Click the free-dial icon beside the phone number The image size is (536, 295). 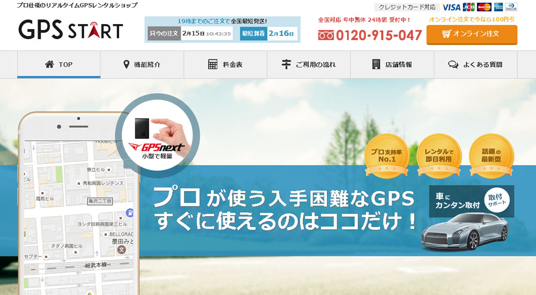(326, 35)
